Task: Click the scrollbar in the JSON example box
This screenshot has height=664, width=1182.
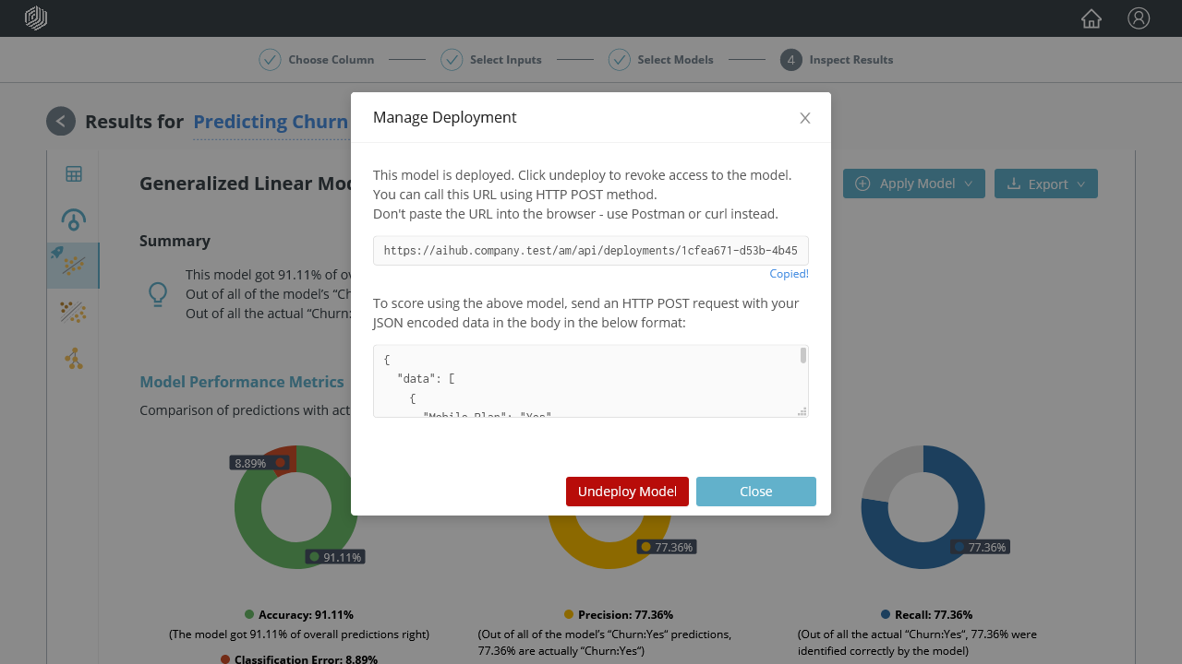Action: [x=803, y=356]
